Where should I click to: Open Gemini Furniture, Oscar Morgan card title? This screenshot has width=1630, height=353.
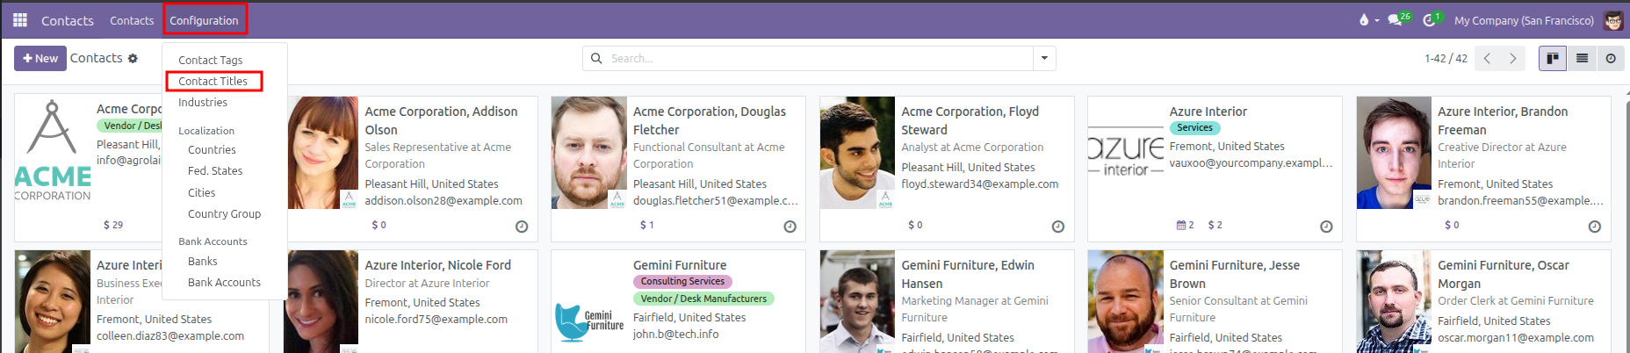1503,274
